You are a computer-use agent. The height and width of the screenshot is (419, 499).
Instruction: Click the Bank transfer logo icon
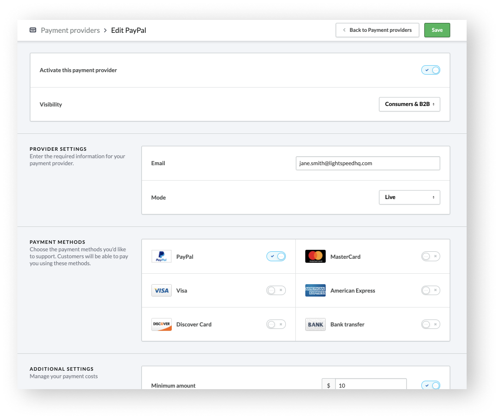315,324
